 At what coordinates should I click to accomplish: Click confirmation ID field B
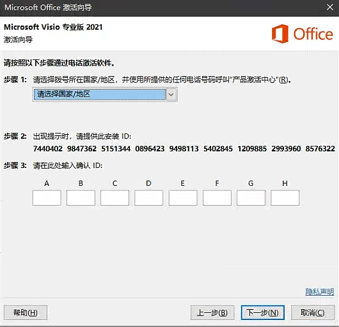click(x=81, y=198)
